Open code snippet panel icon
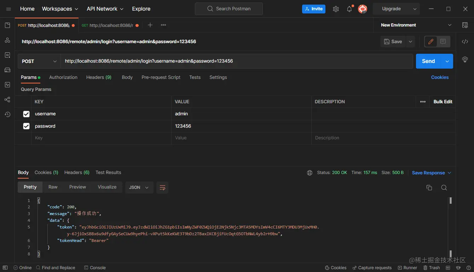Image resolution: width=474 pixels, height=272 pixels. (x=465, y=42)
